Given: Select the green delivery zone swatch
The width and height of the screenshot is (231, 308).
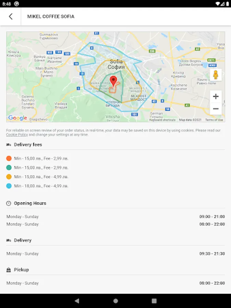Looking at the screenshot, I should [x=9, y=168].
